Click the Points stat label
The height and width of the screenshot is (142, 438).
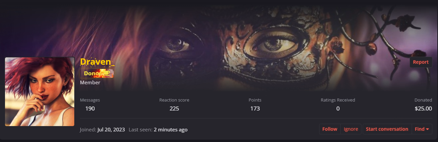[x=255, y=100]
